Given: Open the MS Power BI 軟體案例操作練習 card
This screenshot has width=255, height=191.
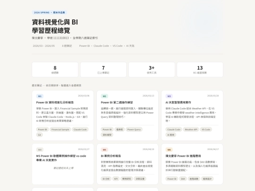Looking at the screenshot, I should coord(63,164).
